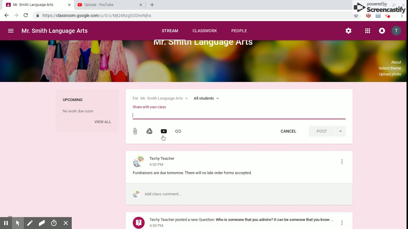The width and height of the screenshot is (408, 229).
Task: Open the notifications bell
Action: (382, 31)
